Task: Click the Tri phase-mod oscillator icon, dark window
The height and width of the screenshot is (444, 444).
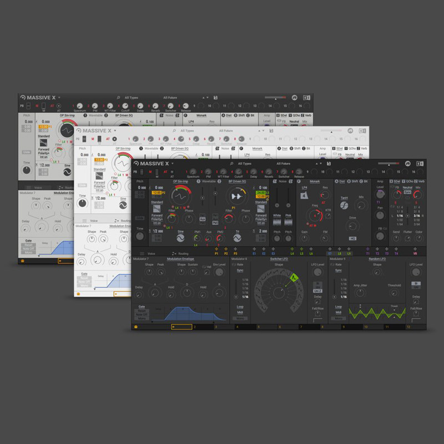Action: click(238, 239)
